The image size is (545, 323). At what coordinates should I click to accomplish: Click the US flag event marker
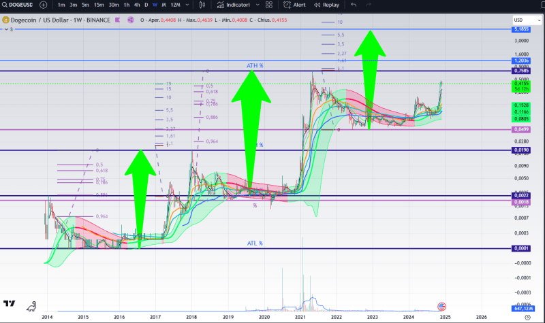point(441,306)
